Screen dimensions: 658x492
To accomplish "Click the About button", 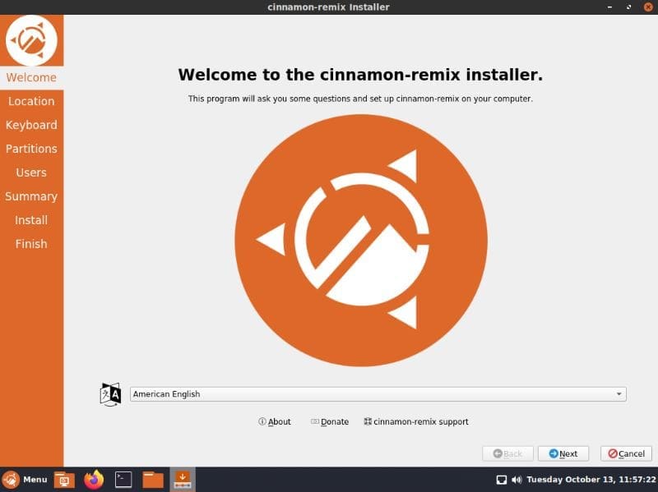I will [275, 422].
